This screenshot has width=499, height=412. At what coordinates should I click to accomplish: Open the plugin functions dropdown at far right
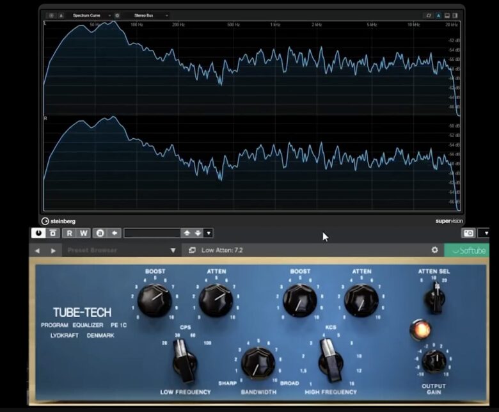(x=486, y=234)
